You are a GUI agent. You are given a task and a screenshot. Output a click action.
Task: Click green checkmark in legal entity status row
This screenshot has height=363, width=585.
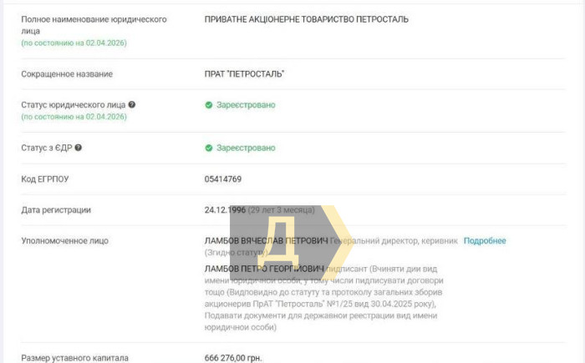(x=209, y=105)
